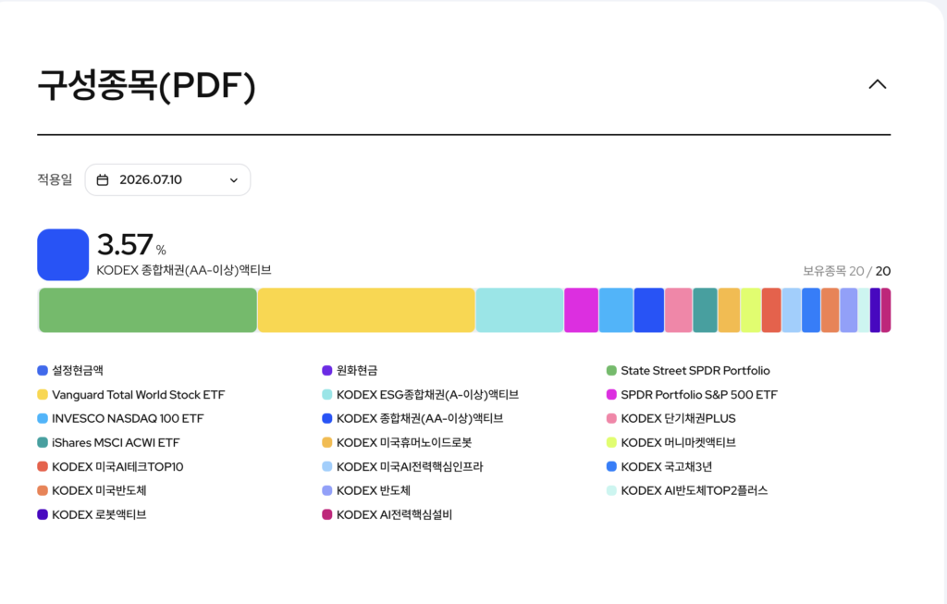Click the 구성종목(PDF) section heading
Screen dimensions: 947x604
(x=147, y=85)
